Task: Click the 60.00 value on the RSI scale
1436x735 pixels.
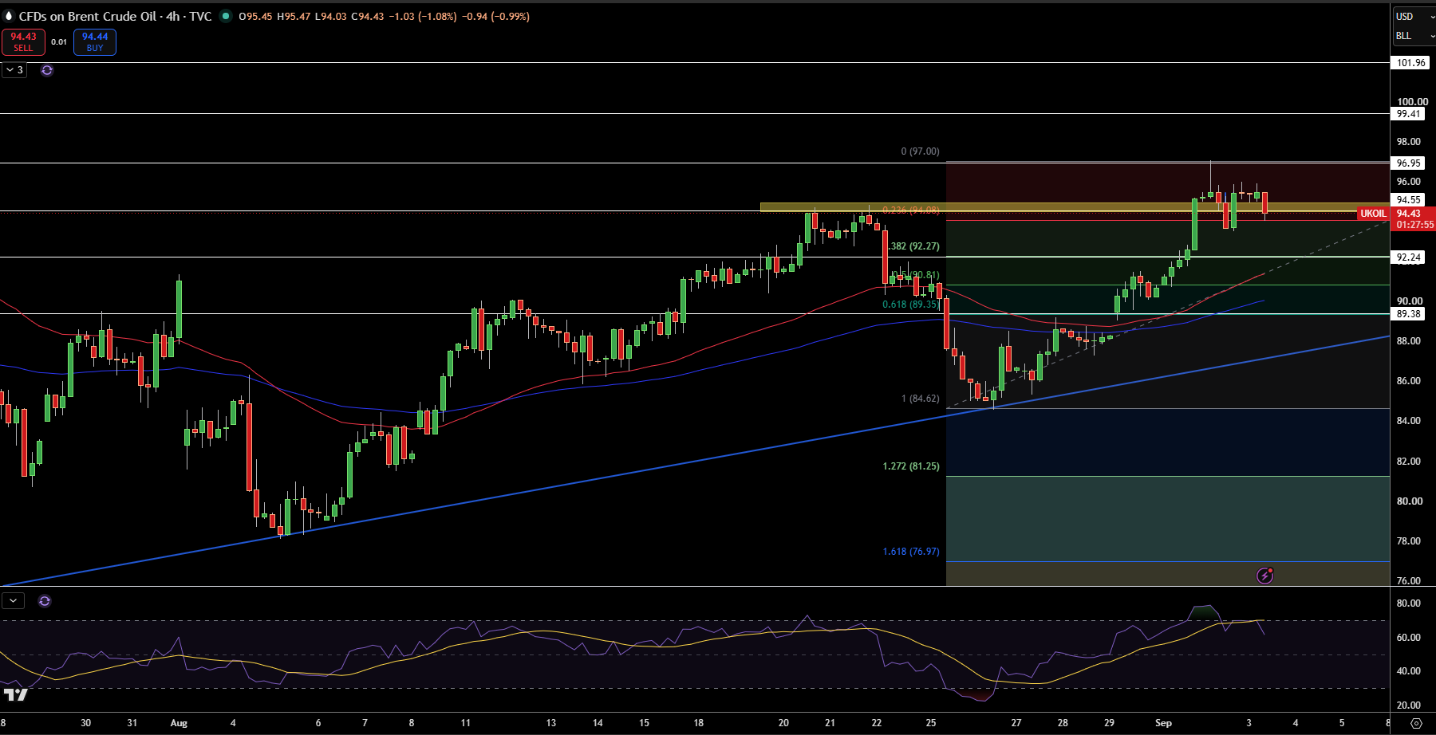Action: click(1408, 638)
